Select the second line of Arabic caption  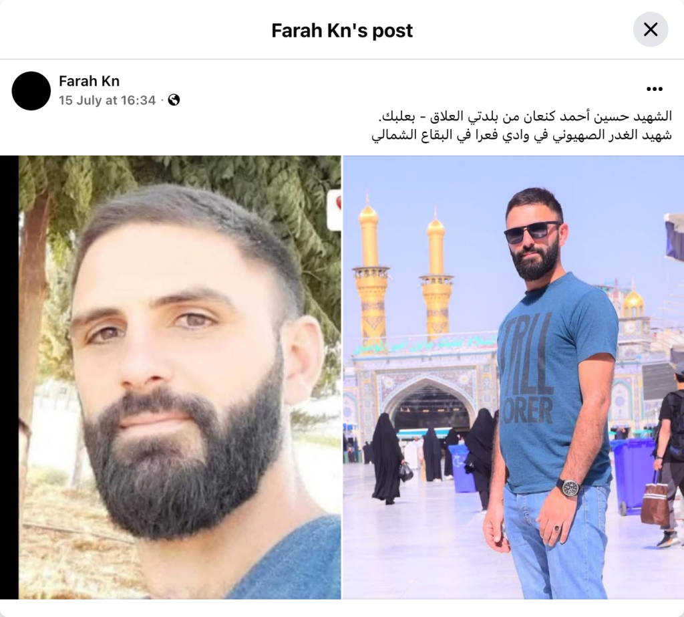[x=521, y=135]
